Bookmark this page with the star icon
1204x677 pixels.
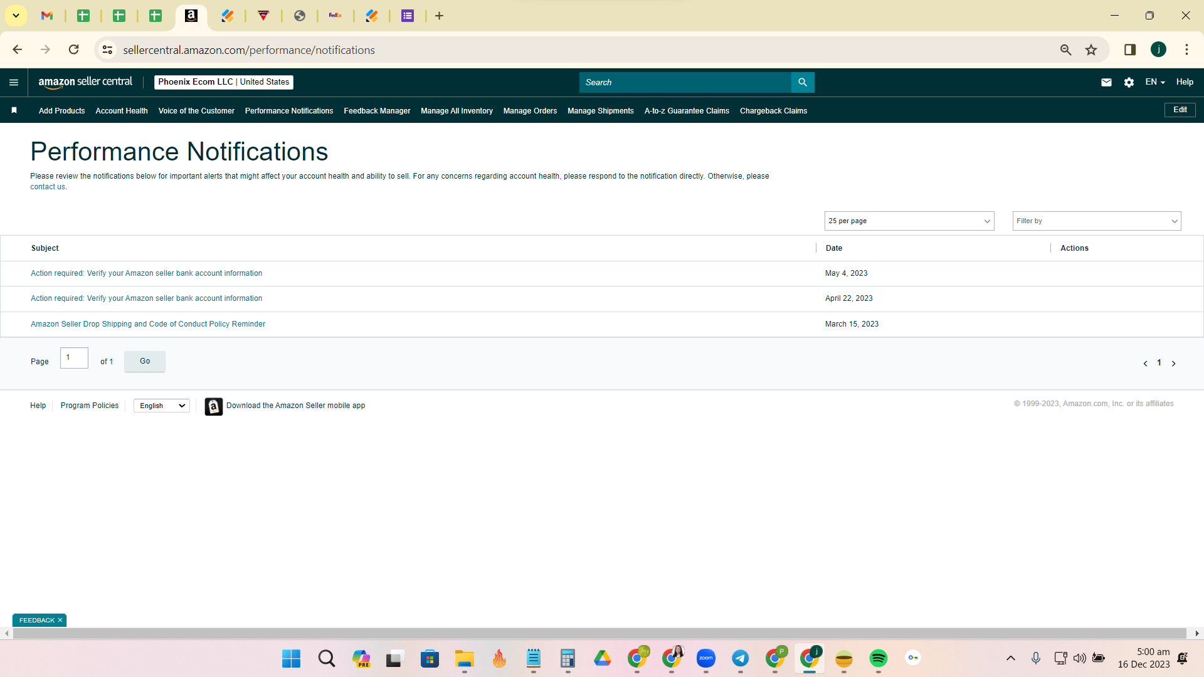point(1091,50)
